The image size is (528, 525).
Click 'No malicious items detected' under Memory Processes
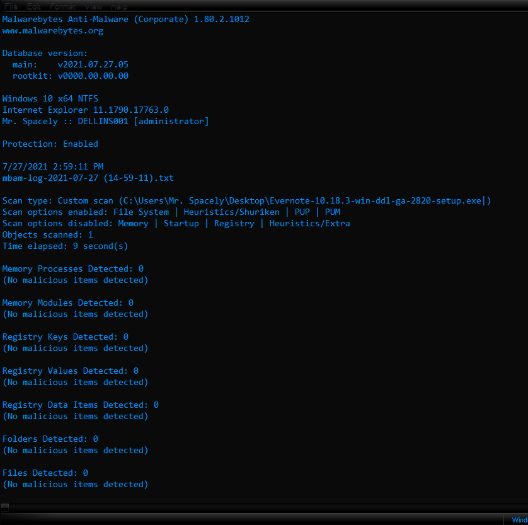point(76,280)
